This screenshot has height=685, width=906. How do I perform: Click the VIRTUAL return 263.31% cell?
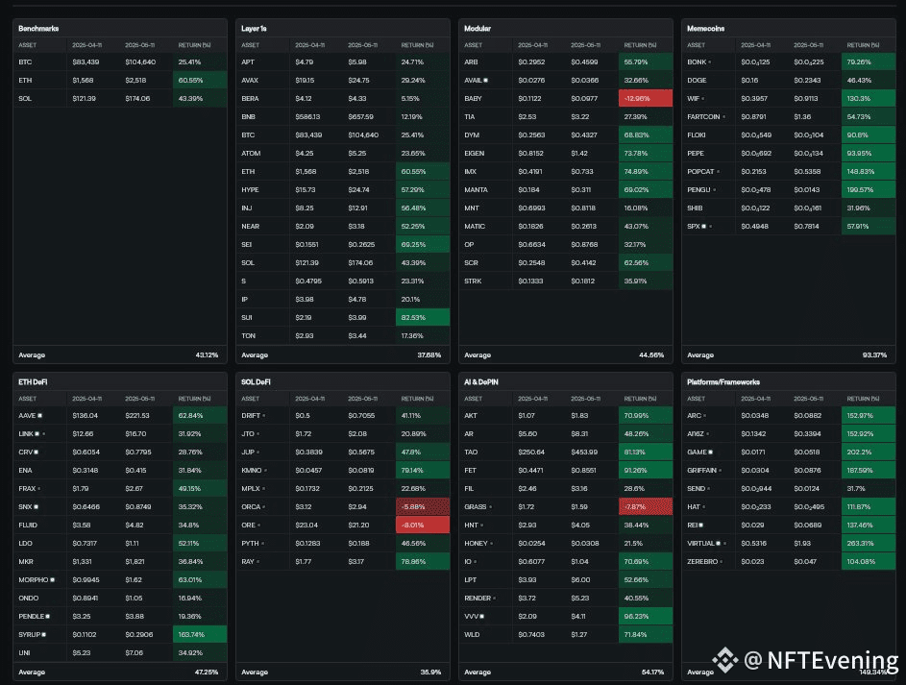tap(869, 544)
